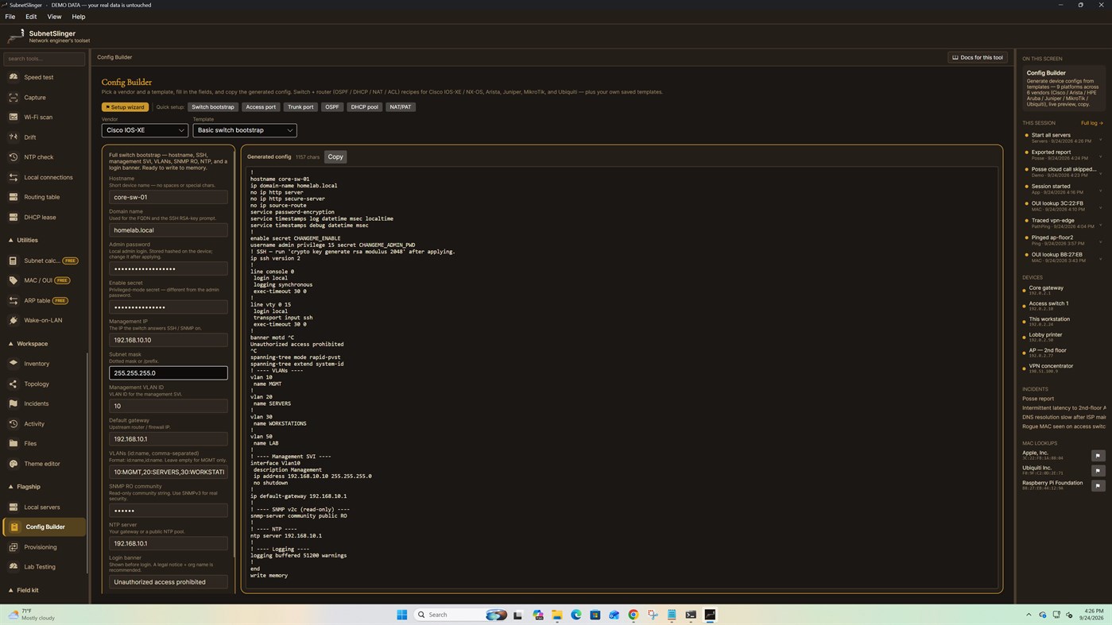The height and width of the screenshot is (625, 1112).
Task: Open the Template dropdown showing Basic switch bootstrap
Action: click(245, 130)
